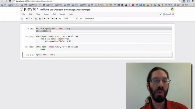Insert a cell below with the plus icon
Screen dimensions: 195x109
tap(27, 19)
